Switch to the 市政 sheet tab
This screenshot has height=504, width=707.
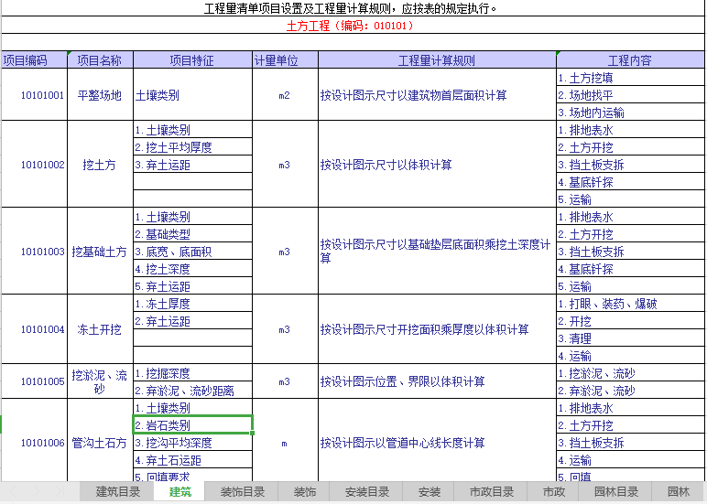[554, 492]
